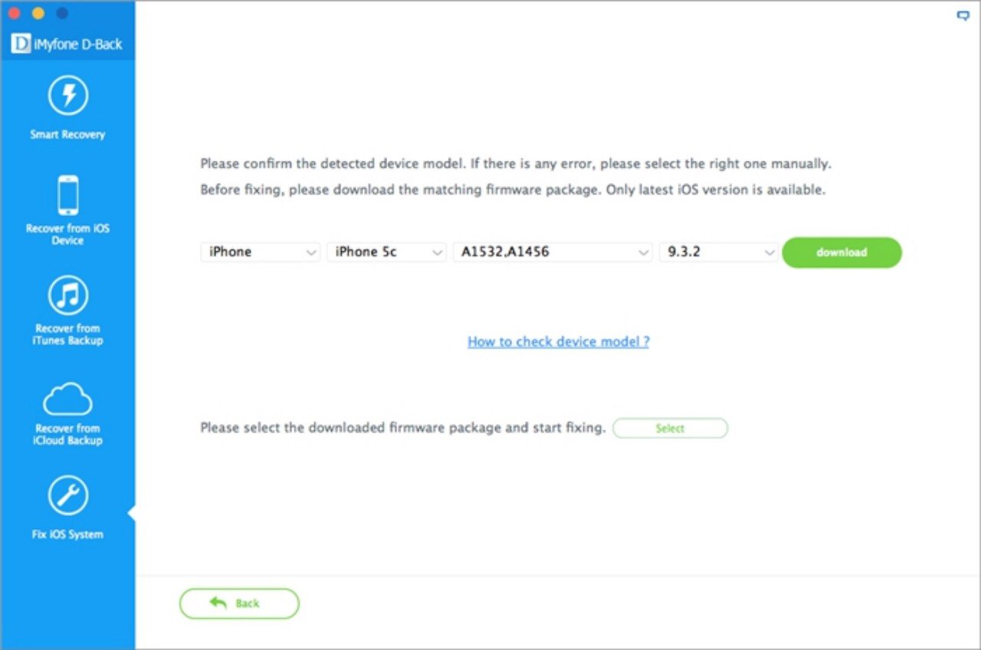Open the device type dropdown showing iPhone

[x=260, y=252]
